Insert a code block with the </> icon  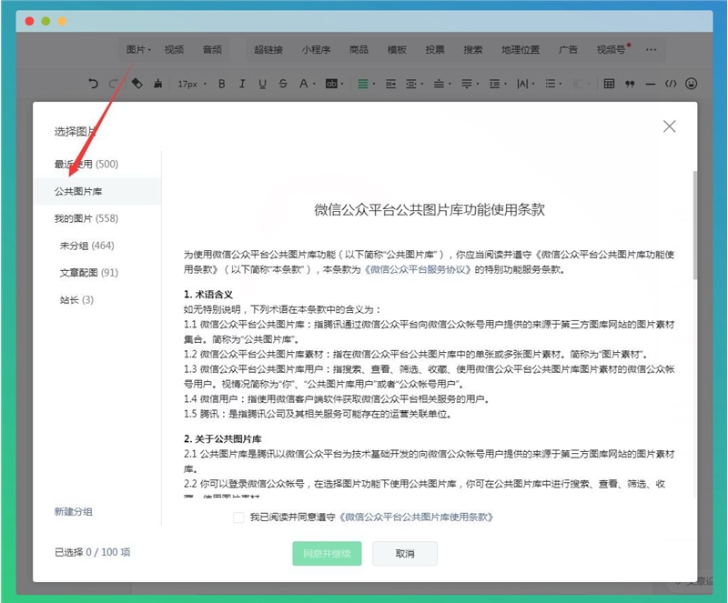(671, 84)
